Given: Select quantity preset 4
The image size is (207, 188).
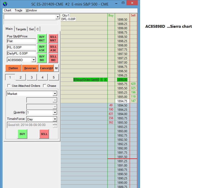Looking at the screenshot, I should [42, 77].
